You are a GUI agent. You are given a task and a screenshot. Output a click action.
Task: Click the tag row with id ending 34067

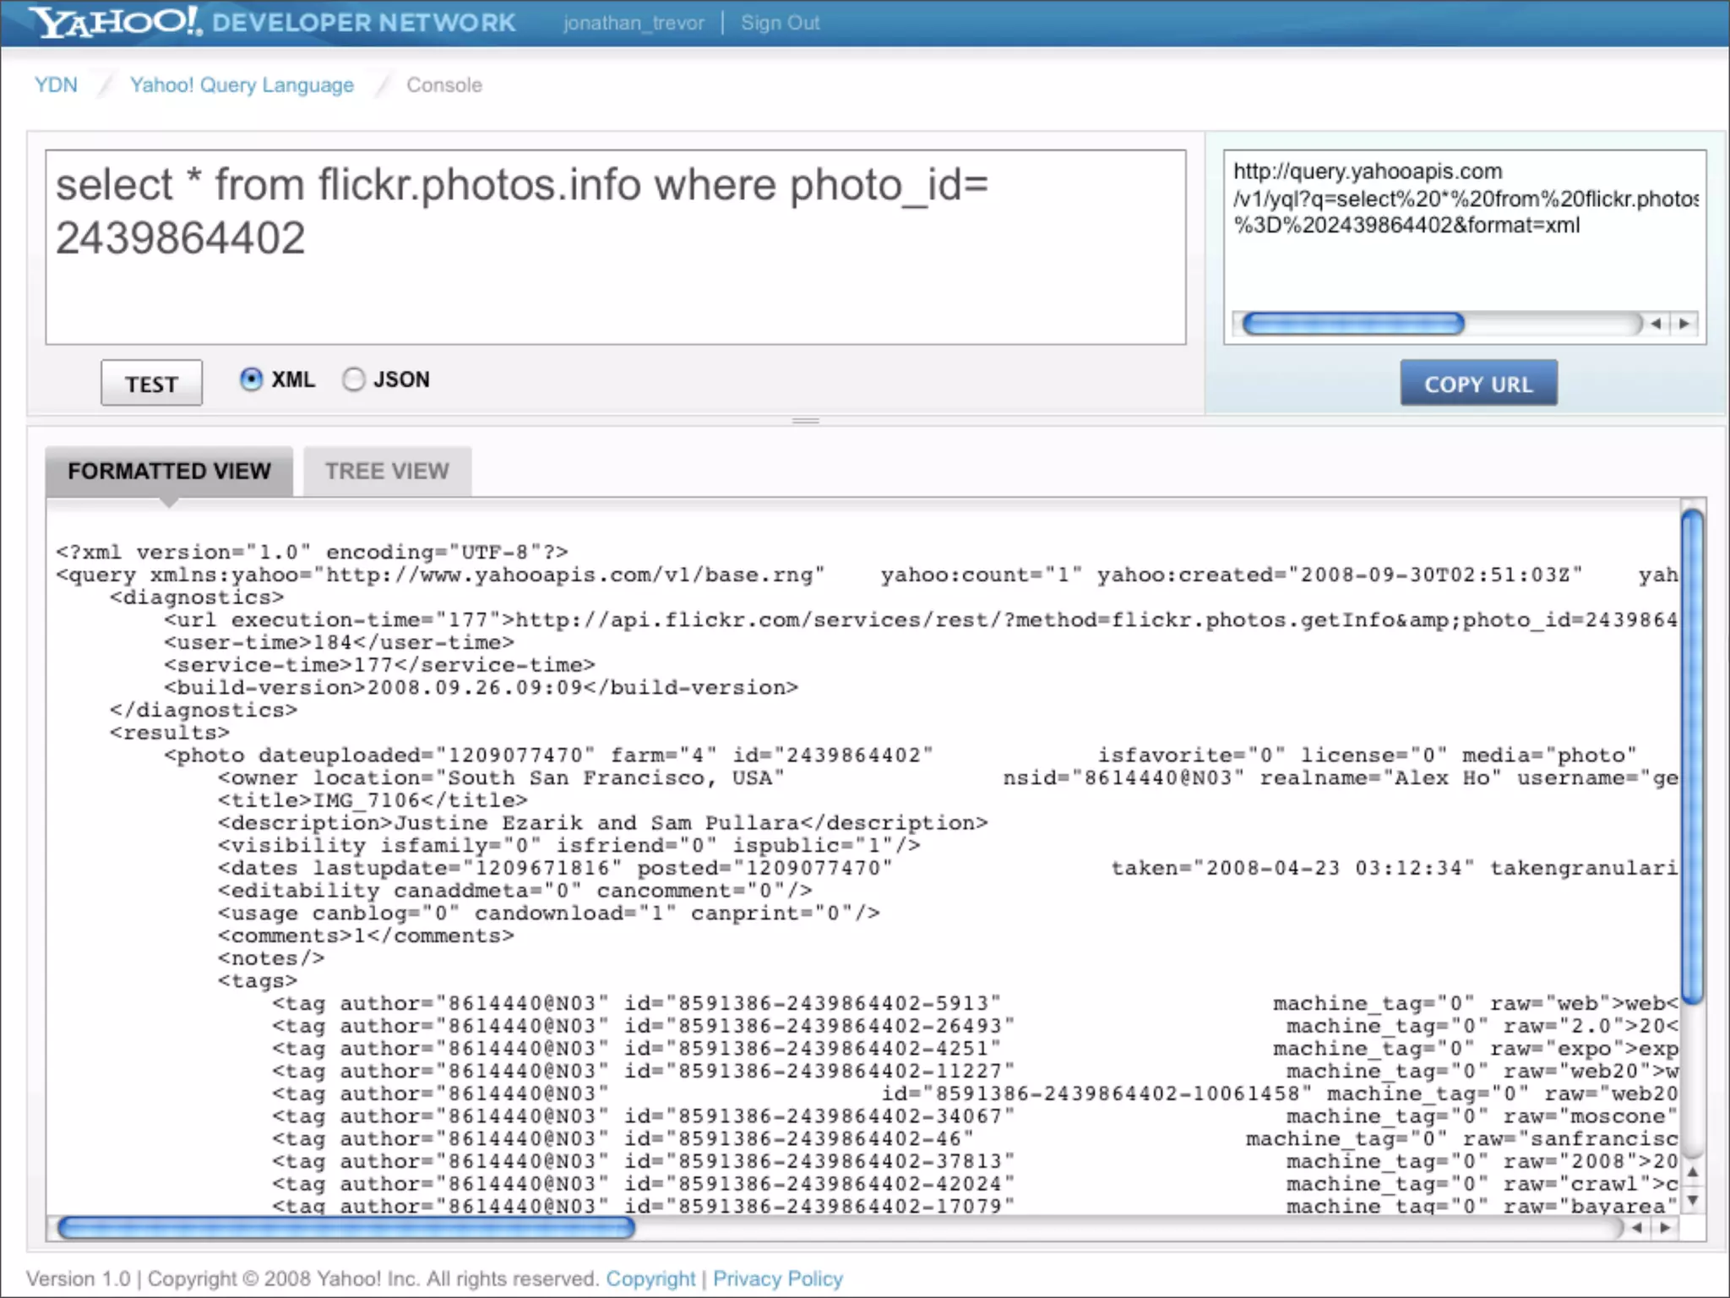pos(975,1116)
